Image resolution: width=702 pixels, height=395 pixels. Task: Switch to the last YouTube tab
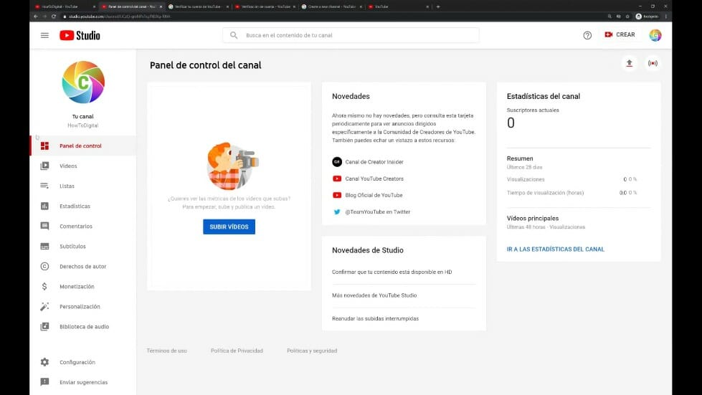[x=397, y=6]
